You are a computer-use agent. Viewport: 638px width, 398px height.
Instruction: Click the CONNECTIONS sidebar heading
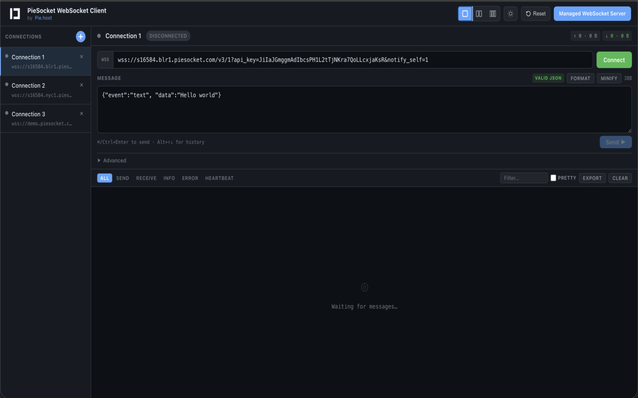pyautogui.click(x=23, y=37)
